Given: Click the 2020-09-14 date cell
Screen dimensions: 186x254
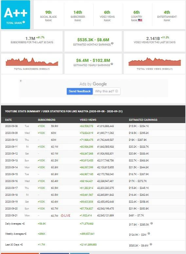Looking at the screenshot, I should 11,167.
